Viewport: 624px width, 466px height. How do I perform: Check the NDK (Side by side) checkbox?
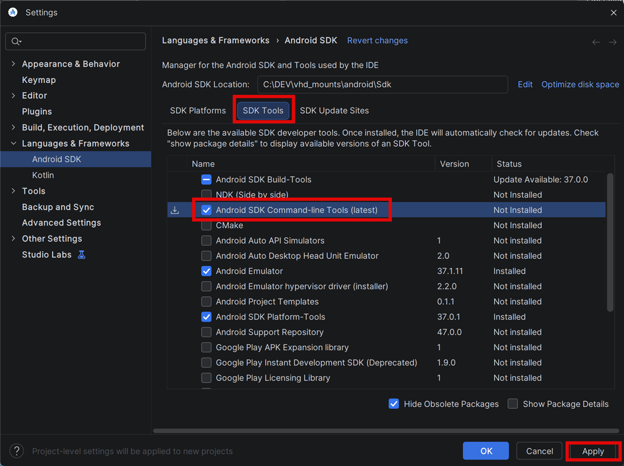[206, 195]
